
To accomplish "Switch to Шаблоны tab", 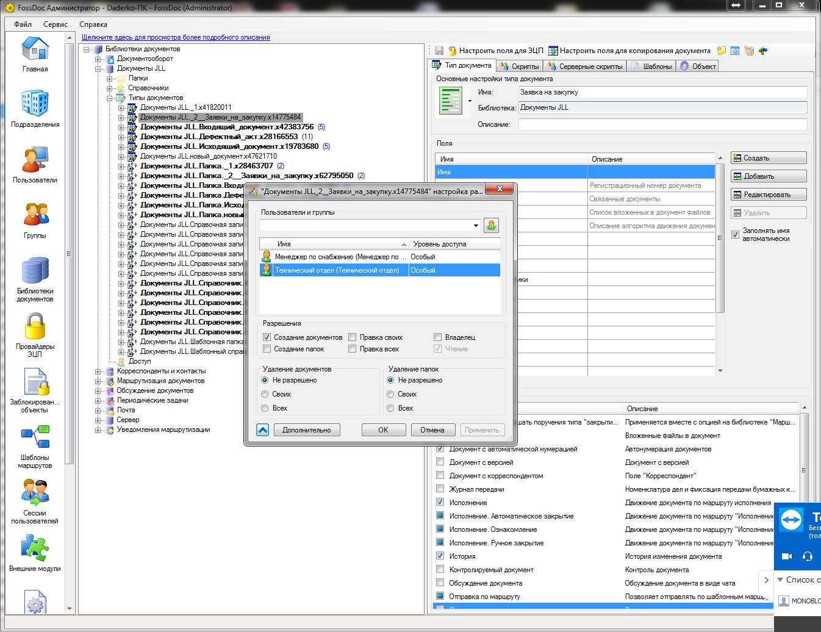I will click(651, 66).
